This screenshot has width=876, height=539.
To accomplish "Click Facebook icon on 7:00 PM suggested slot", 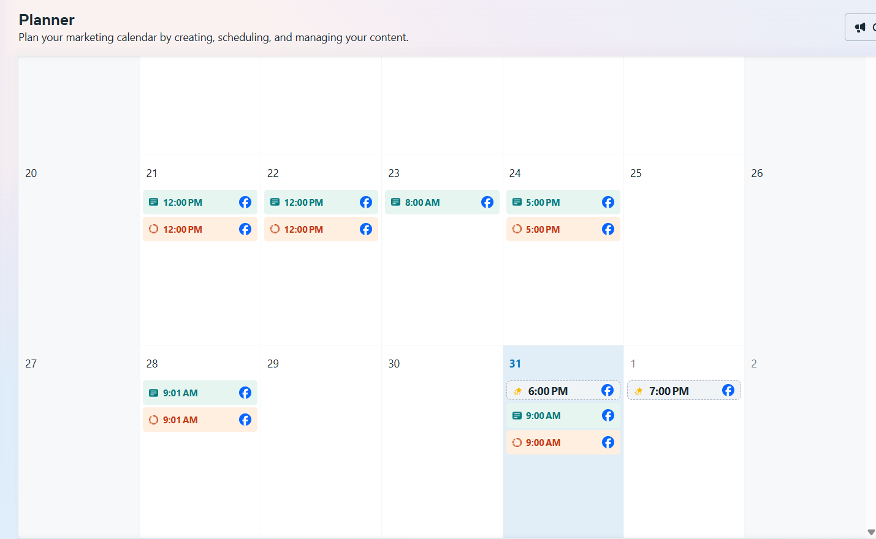I will coord(728,391).
